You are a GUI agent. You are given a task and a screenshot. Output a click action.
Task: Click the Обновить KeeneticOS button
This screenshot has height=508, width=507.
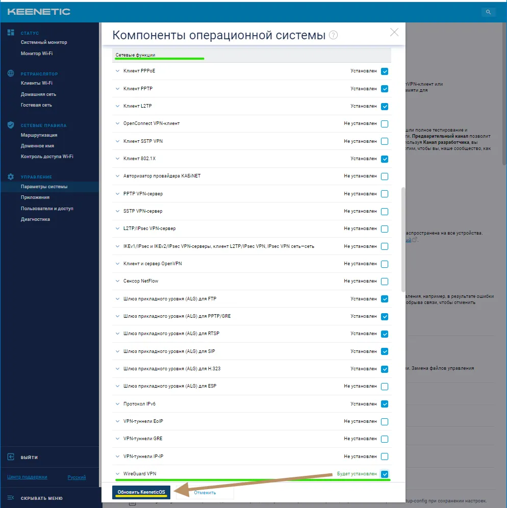coord(141,492)
